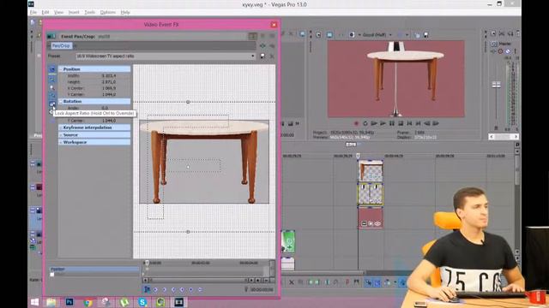Viewport: 549px width, 308px height.
Task: Open the Preset dropdown list
Action: [252, 56]
